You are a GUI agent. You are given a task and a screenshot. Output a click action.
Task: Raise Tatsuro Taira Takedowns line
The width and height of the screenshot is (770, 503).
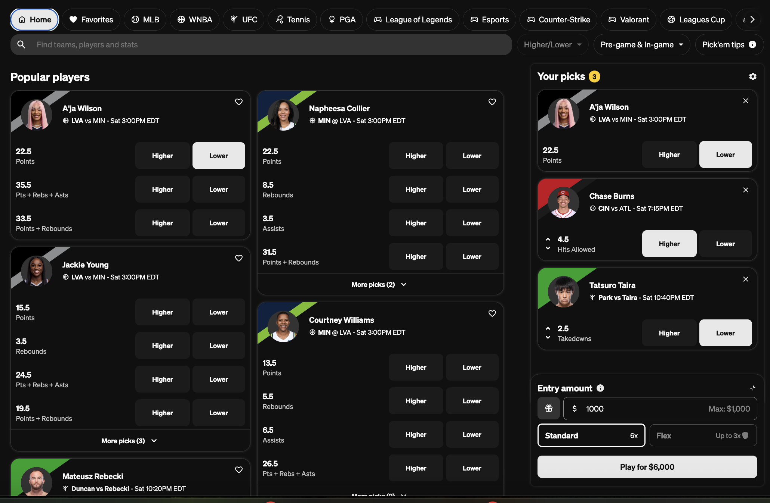click(548, 328)
